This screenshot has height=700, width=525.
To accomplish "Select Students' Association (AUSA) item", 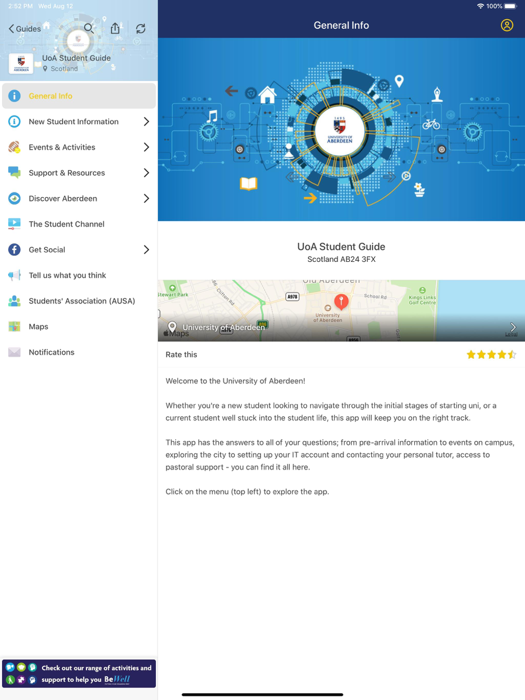I will [x=79, y=301].
